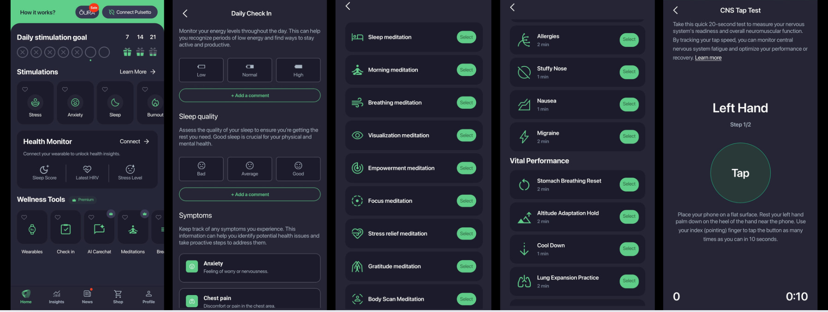Image resolution: width=828 pixels, height=312 pixels.
Task: Select Good sleep quality
Action: pos(298,169)
